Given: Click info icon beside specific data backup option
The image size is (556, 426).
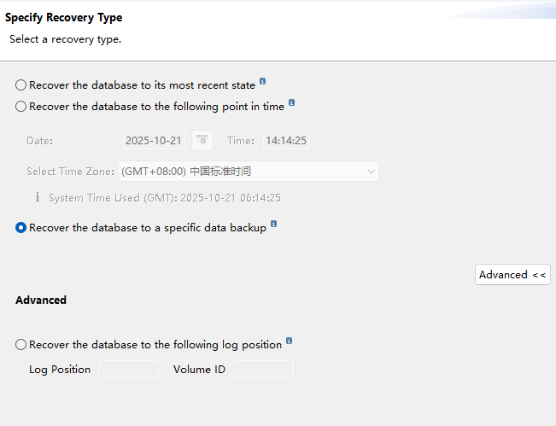Looking at the screenshot, I should (274, 225).
